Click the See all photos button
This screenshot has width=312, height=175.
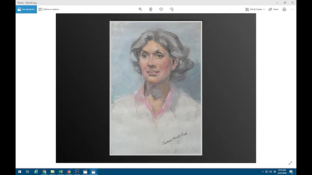[x=26, y=10]
